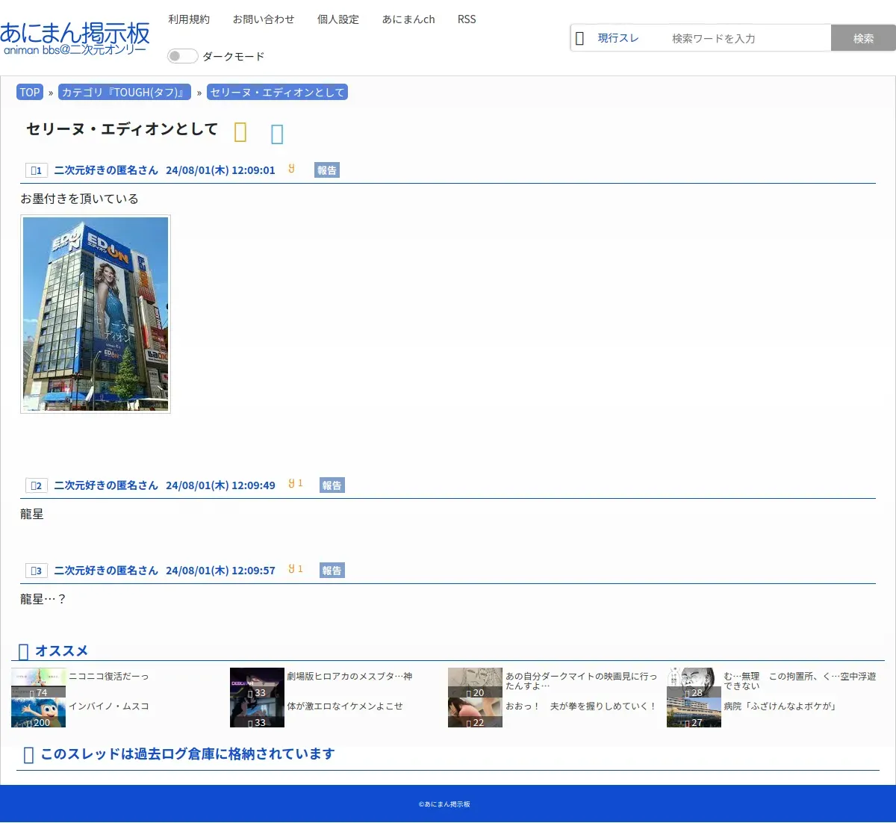Report post 2 with 報告 button
The width and height of the screenshot is (896, 823).
[332, 485]
